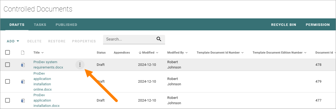
Task: Open the RECYCLE BIN
Action: click(284, 25)
